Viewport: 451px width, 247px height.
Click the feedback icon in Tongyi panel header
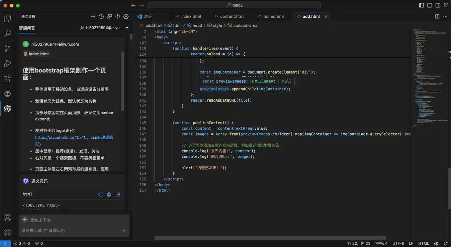coord(110,16)
